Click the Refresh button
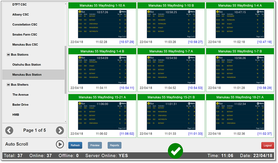The image size is (278, 163). [75, 145]
